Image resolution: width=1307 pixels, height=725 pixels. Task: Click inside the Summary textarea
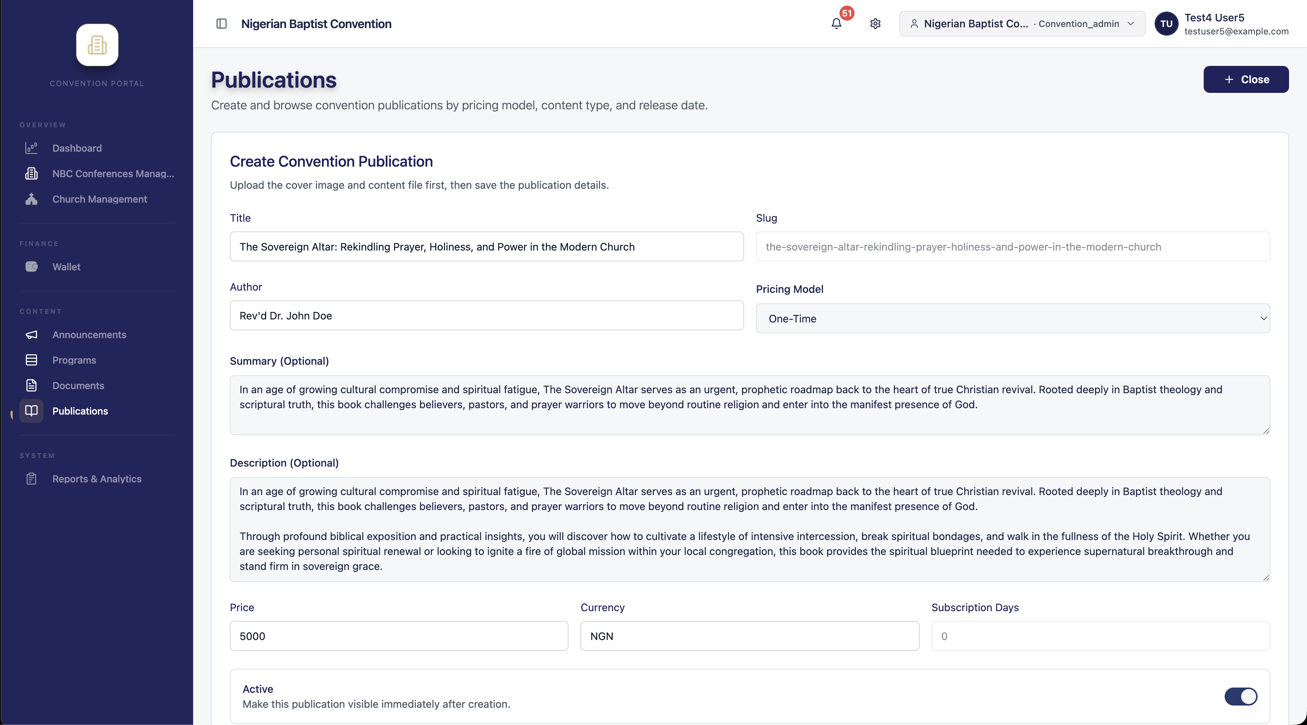point(750,405)
